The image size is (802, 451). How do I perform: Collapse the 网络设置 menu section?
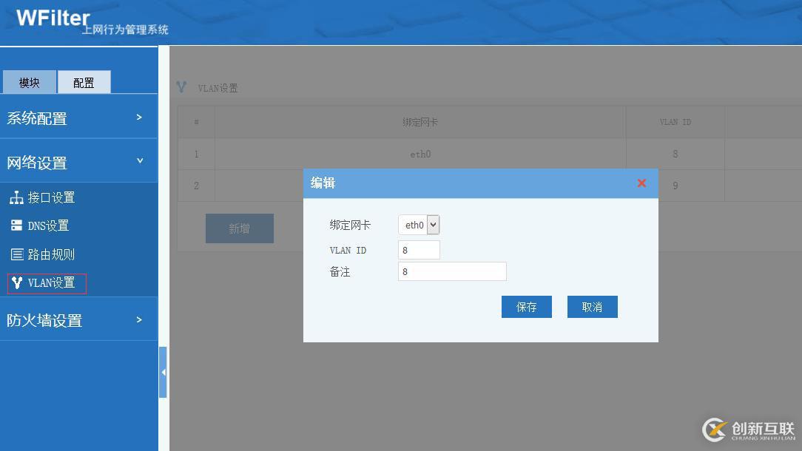pos(78,162)
